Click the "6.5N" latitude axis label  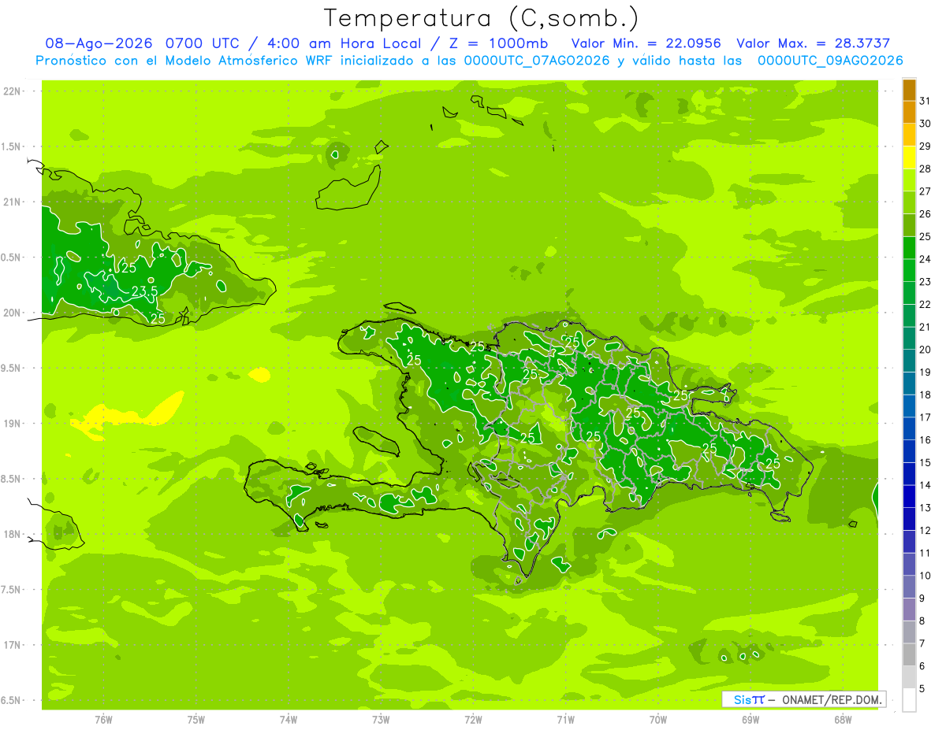point(12,700)
